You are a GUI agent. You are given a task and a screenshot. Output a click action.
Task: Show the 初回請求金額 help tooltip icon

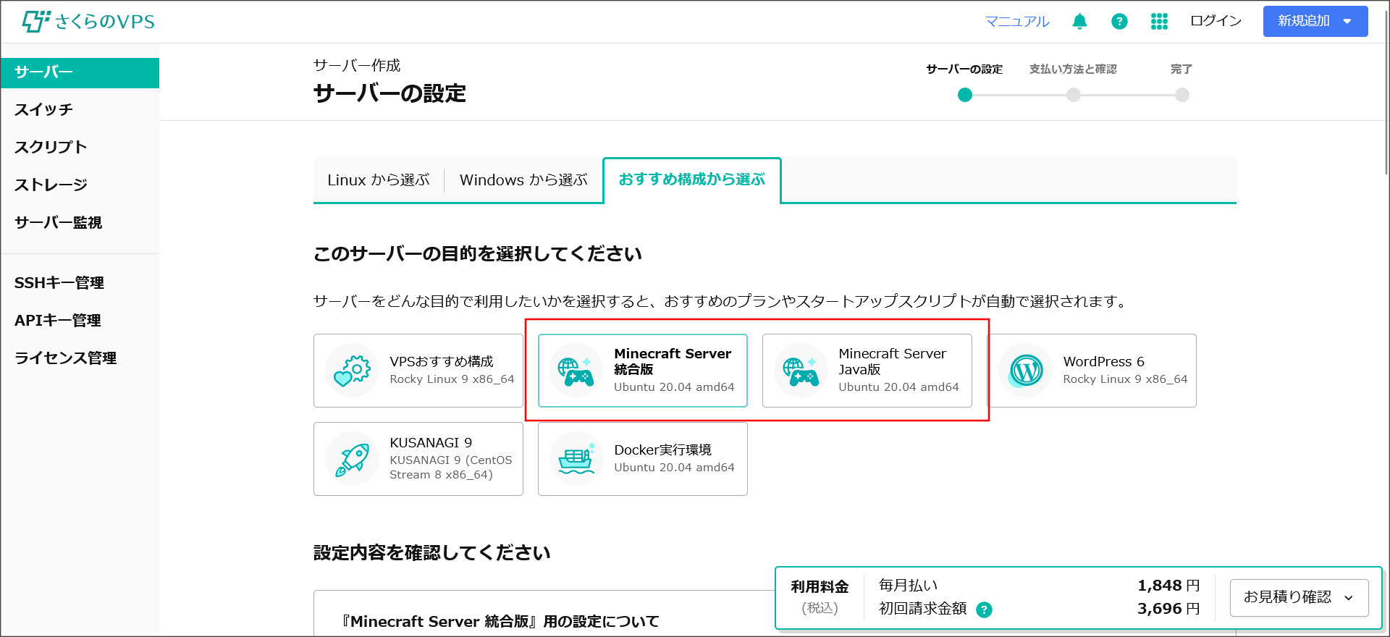point(984,609)
